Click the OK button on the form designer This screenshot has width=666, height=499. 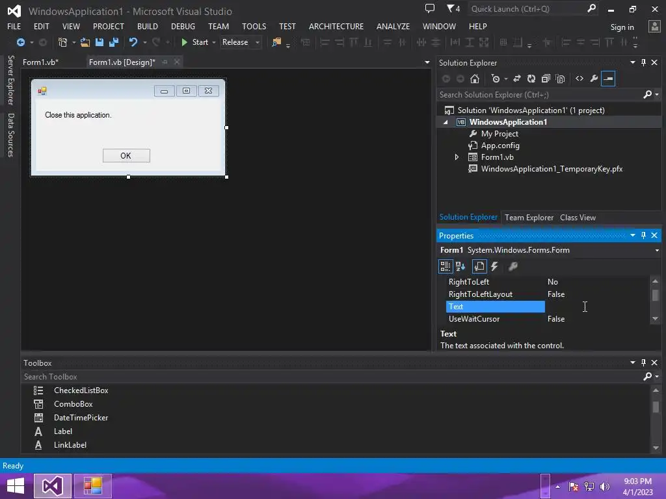[126, 156]
